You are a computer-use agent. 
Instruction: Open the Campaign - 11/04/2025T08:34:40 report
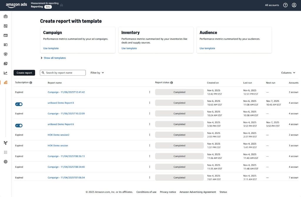click(66, 167)
